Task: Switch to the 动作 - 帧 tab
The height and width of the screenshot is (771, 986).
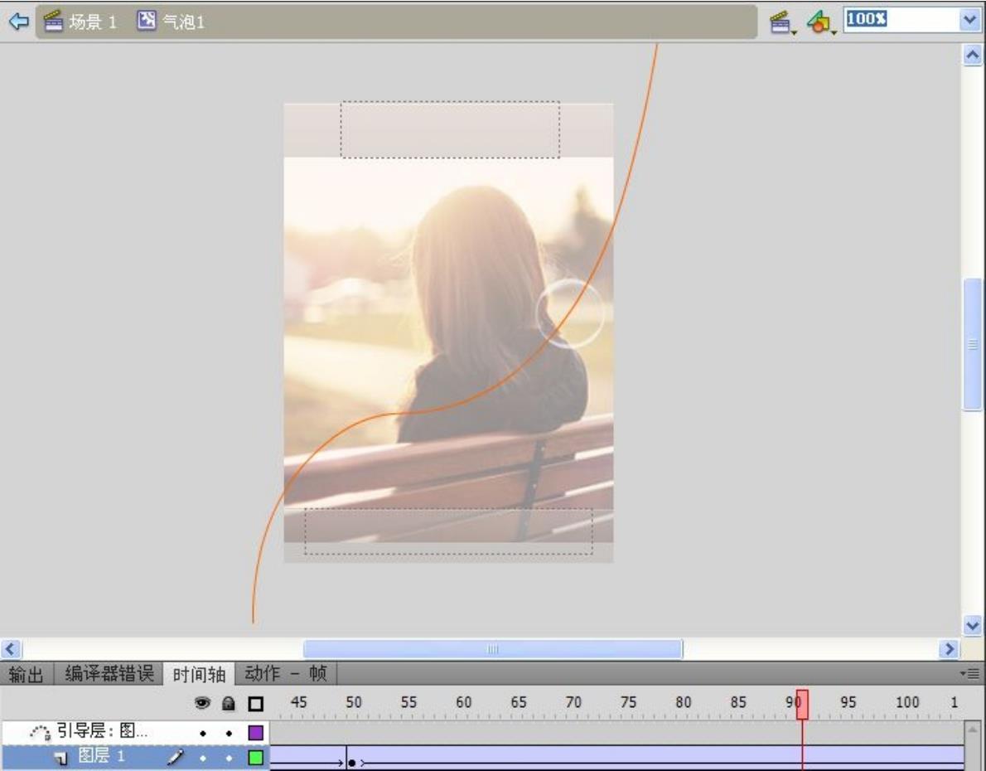Action: pyautogui.click(x=286, y=674)
